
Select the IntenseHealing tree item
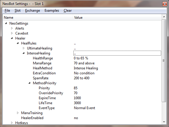(x=38, y=53)
